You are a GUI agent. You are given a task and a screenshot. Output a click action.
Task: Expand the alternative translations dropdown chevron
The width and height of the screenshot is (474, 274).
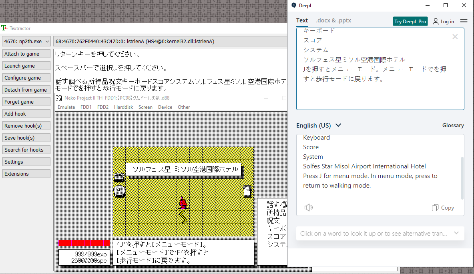point(456,233)
